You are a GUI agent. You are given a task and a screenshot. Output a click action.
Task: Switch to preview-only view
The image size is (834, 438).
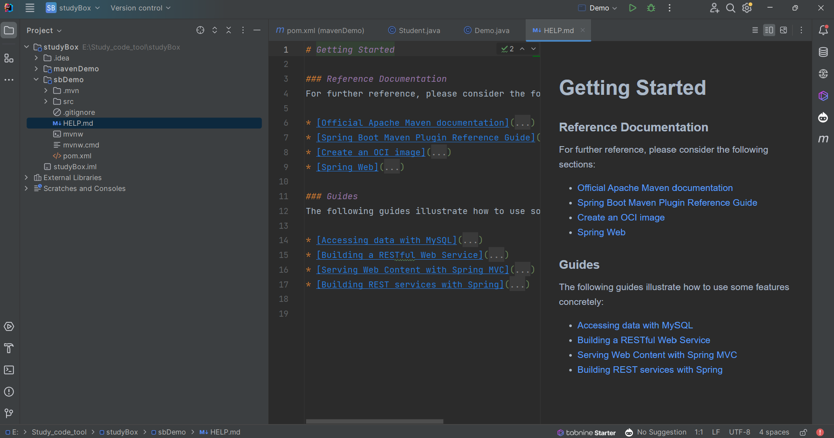(x=783, y=30)
